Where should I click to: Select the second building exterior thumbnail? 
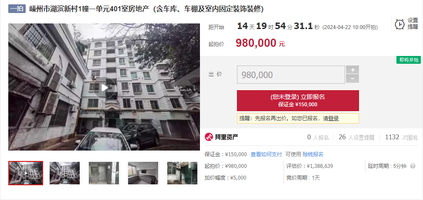pos(65,173)
